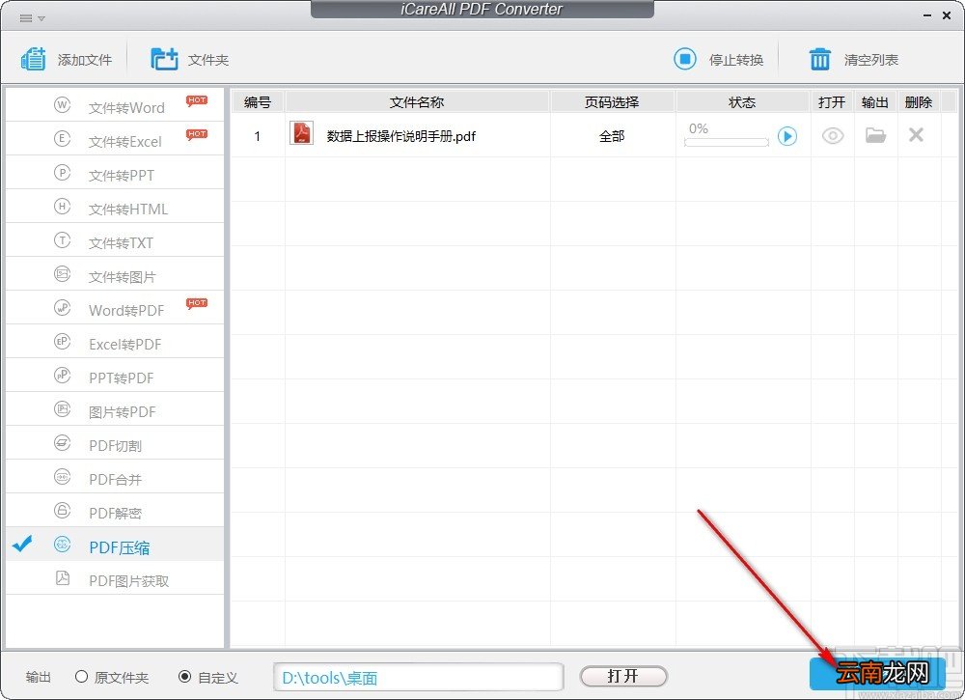Click the Stop Conversion (停止转换) icon

(684, 59)
